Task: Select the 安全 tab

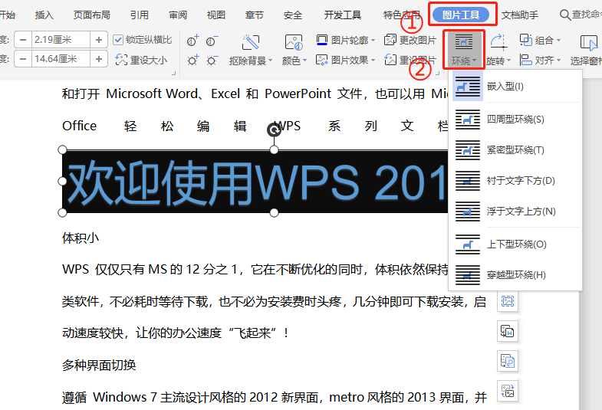Action: [293, 15]
